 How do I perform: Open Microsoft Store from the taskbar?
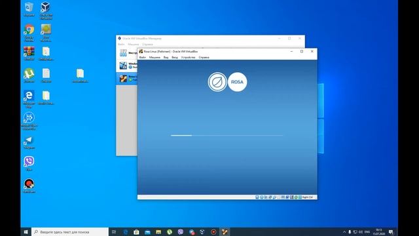pyautogui.click(x=136, y=231)
